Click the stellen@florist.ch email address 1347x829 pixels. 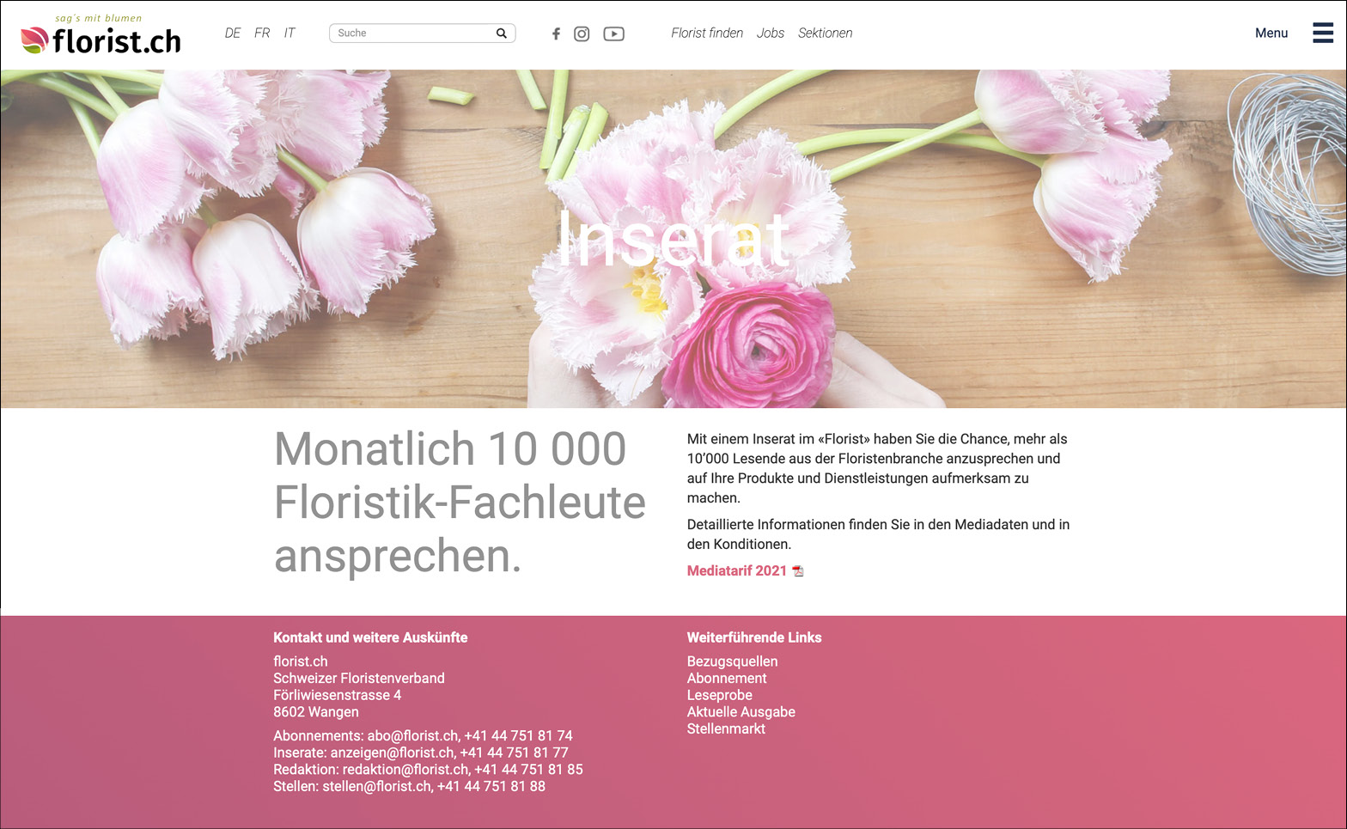[x=376, y=786]
